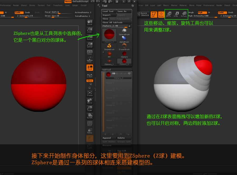Image resolution: width=237 pixels, height=175 pixels.
Task: Toggle ZSphere_2 subtool eye visibility
Action: coord(129,73)
